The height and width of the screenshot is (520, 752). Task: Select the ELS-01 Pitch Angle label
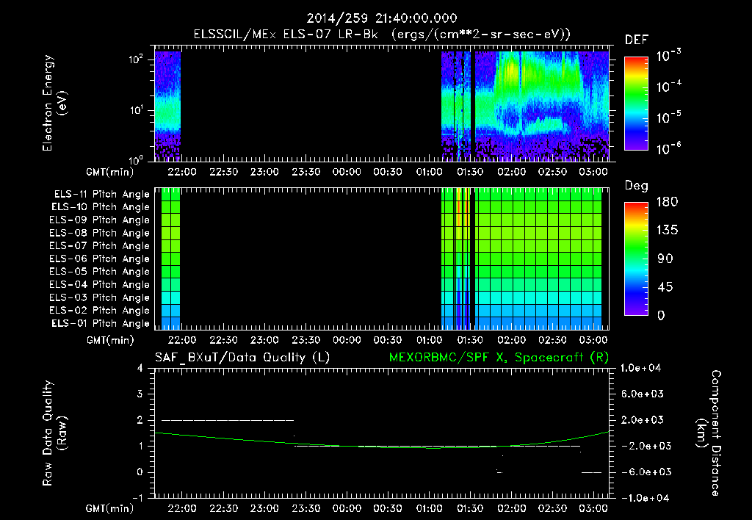[x=100, y=323]
